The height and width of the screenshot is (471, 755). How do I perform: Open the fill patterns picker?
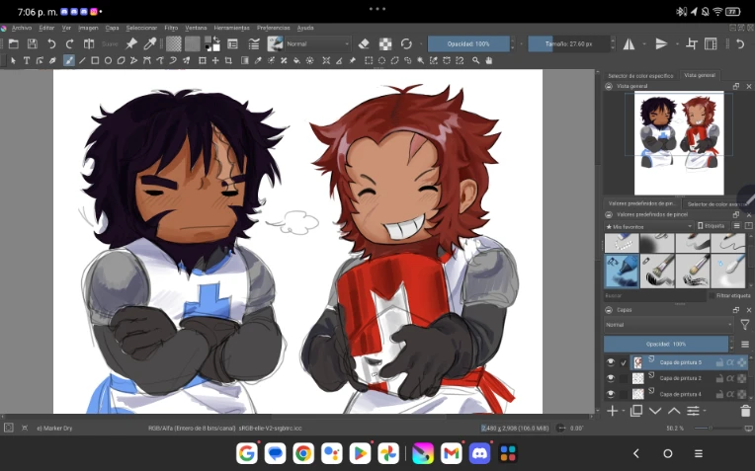[x=192, y=43]
